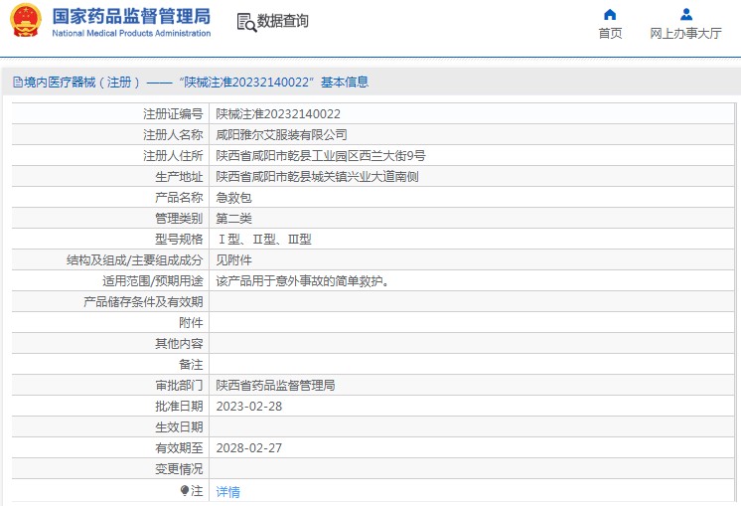Click the English National Medical Products Administration text

tap(130, 33)
